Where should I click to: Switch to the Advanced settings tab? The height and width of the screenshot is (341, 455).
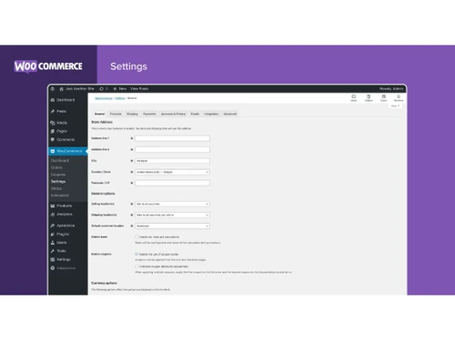click(230, 114)
